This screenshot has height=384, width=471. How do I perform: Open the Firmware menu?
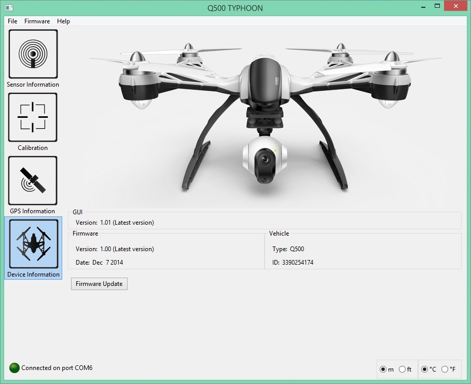click(37, 21)
